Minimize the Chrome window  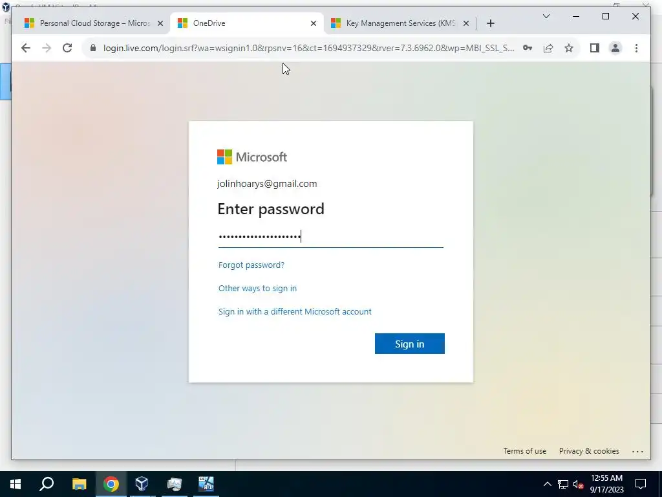(x=576, y=16)
